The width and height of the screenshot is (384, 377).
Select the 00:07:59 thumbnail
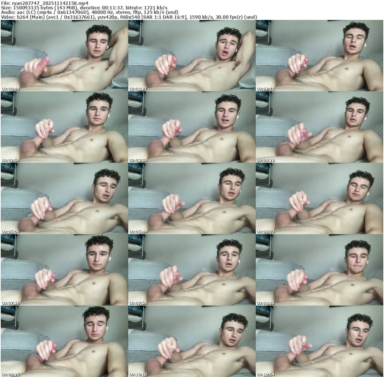click(x=192, y=270)
